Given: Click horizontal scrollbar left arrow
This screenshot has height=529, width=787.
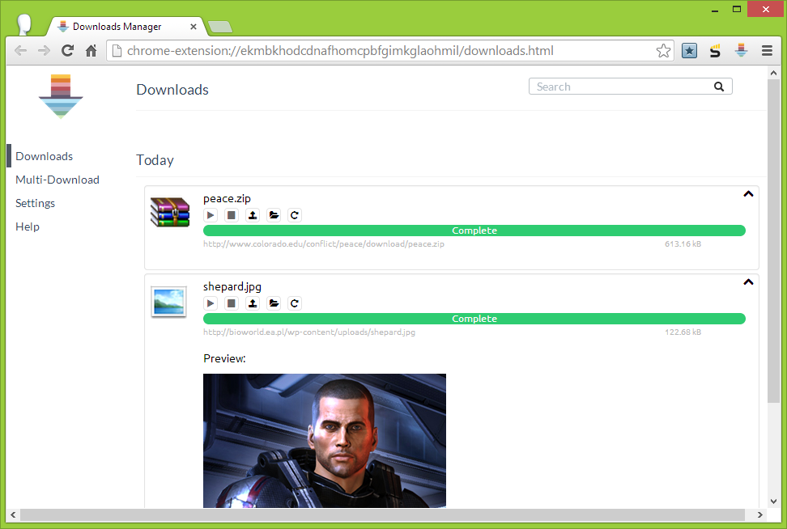Looking at the screenshot, I should point(13,515).
